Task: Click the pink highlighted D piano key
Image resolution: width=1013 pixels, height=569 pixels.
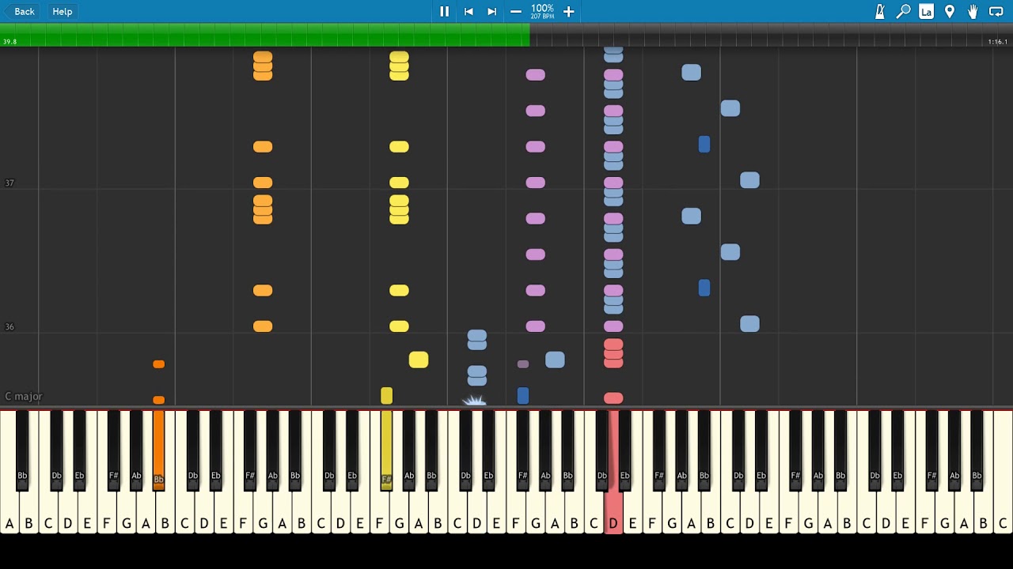Action: click(x=613, y=506)
